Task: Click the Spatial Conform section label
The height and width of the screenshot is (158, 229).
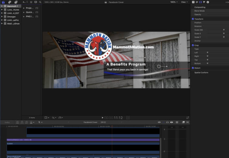Action: (201, 72)
